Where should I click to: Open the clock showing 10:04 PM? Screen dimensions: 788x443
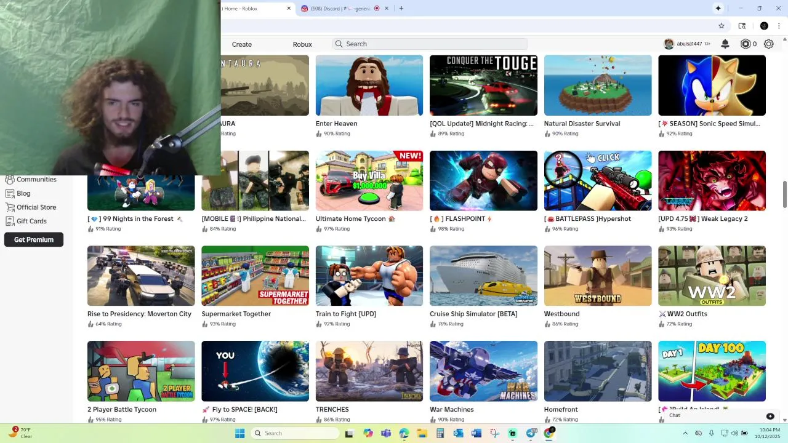(770, 433)
